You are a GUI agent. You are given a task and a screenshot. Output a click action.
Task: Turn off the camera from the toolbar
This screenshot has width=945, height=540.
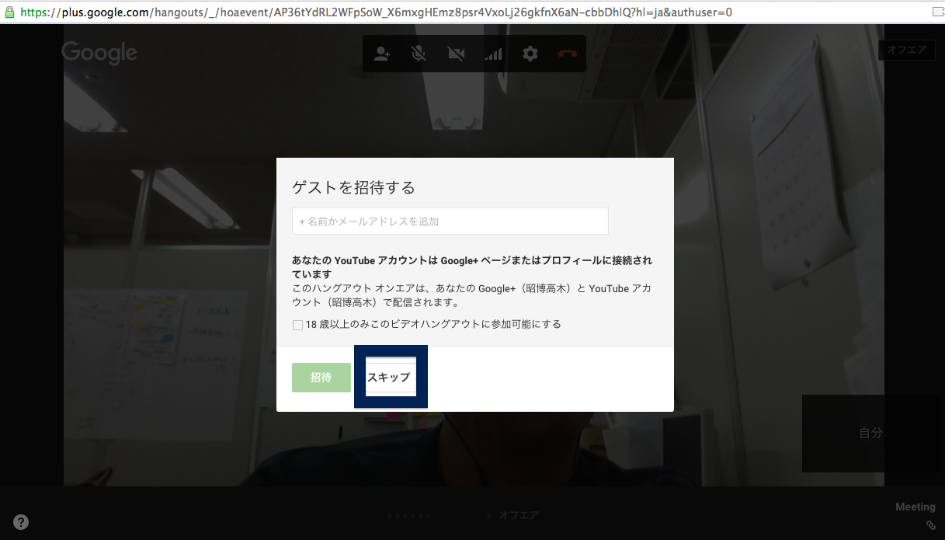456,54
